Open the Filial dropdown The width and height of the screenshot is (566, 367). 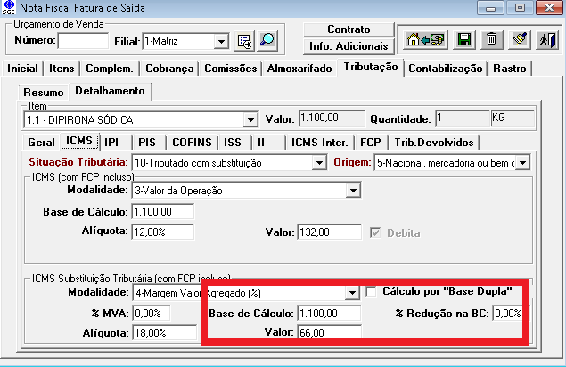[221, 41]
